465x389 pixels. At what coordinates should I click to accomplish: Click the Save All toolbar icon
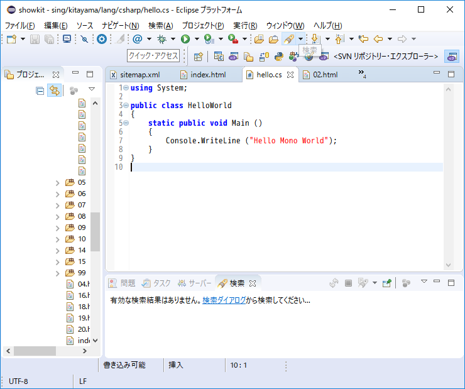pos(49,39)
